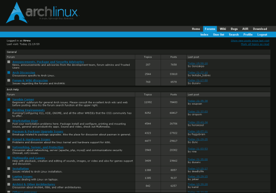The height and width of the screenshot is (193, 276).
Task: Open the Bugs tab
Action: click(234, 29)
